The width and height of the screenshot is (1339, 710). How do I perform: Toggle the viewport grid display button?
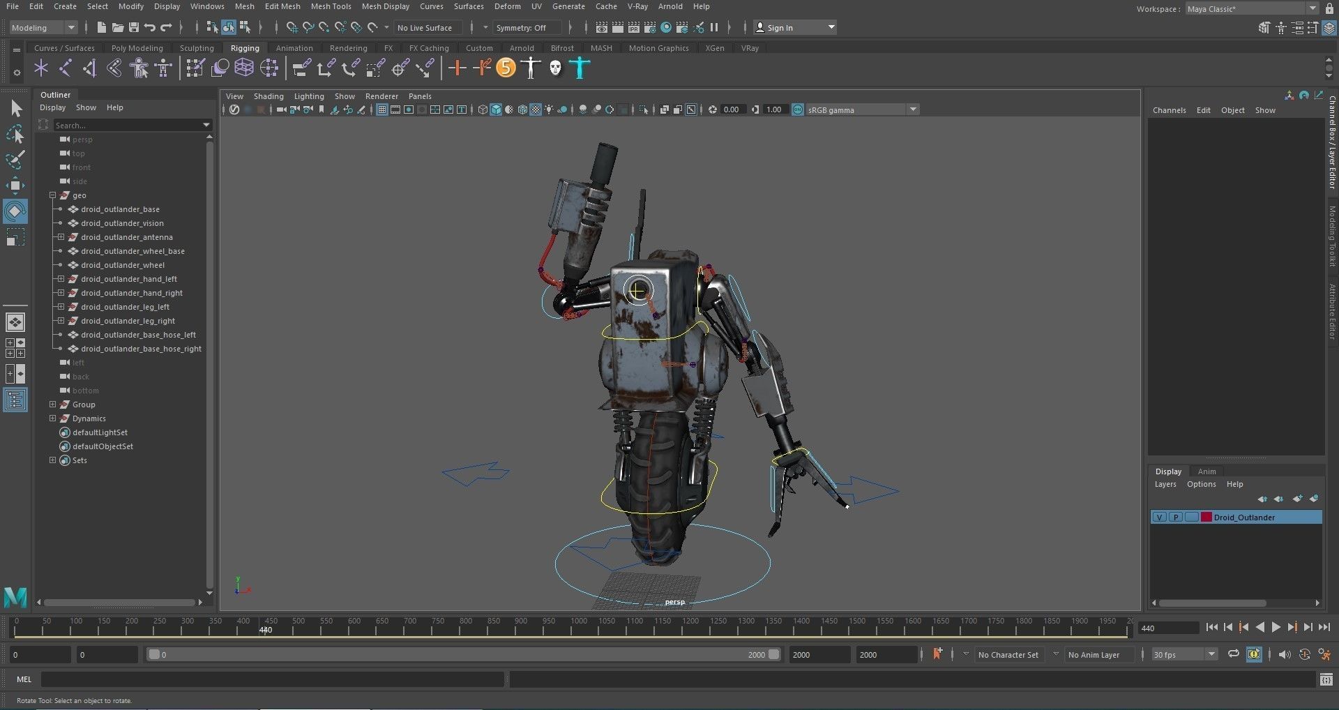[x=382, y=109]
